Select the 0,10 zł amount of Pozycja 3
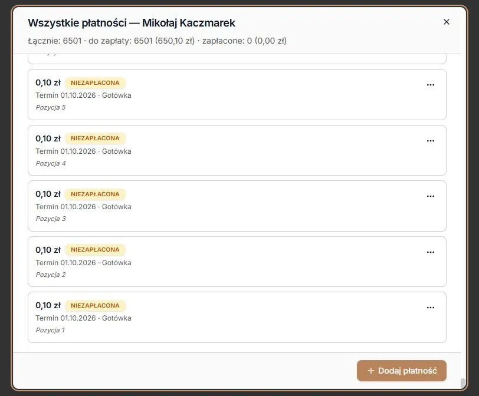This screenshot has height=396, width=479. pos(48,194)
